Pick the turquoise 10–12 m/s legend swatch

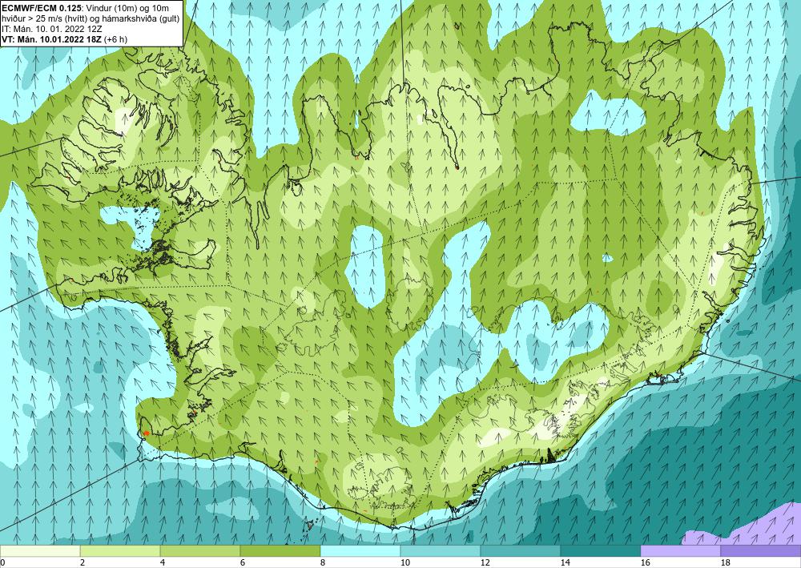(441, 551)
